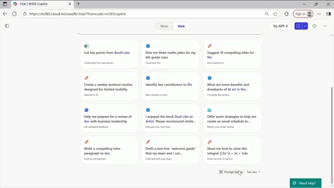Open browser Settings and more menu
The image size is (334, 188).
pos(319,14)
